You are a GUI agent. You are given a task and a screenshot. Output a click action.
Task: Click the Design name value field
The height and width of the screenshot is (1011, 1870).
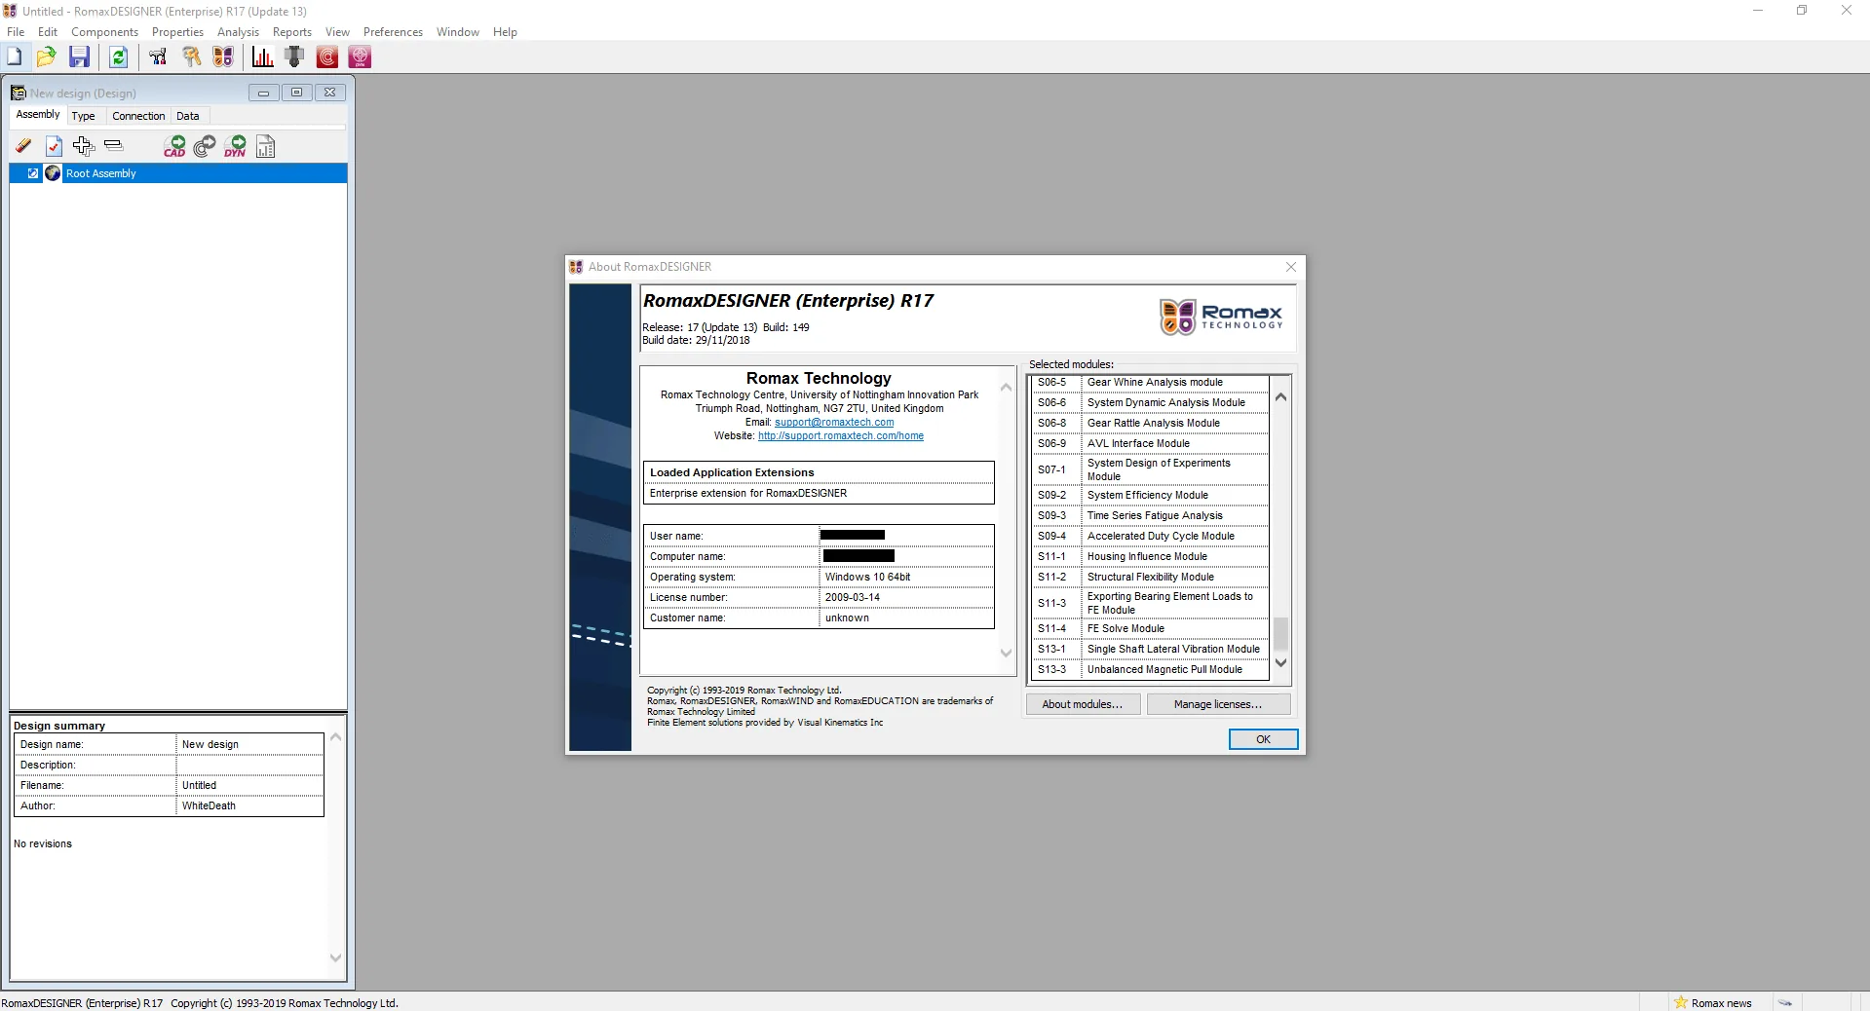click(x=249, y=744)
